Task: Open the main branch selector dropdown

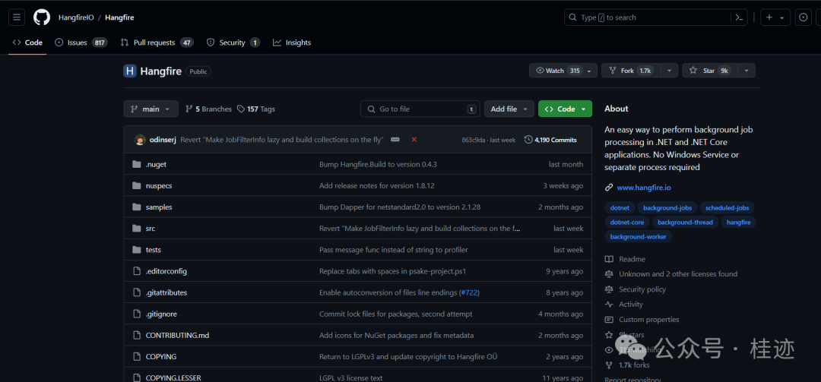Action: click(x=151, y=109)
